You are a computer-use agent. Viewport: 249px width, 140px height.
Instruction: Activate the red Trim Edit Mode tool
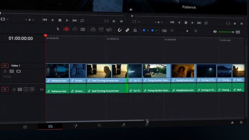click(x=67, y=29)
